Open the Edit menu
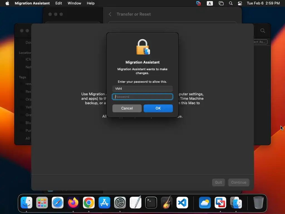This screenshot has height=214, width=285. coord(58,3)
